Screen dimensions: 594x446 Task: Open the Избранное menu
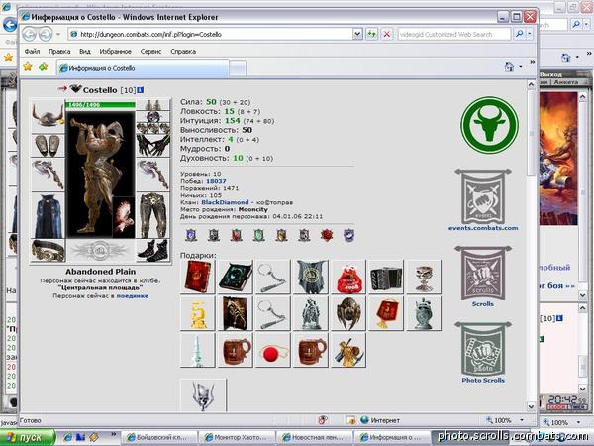116,51
